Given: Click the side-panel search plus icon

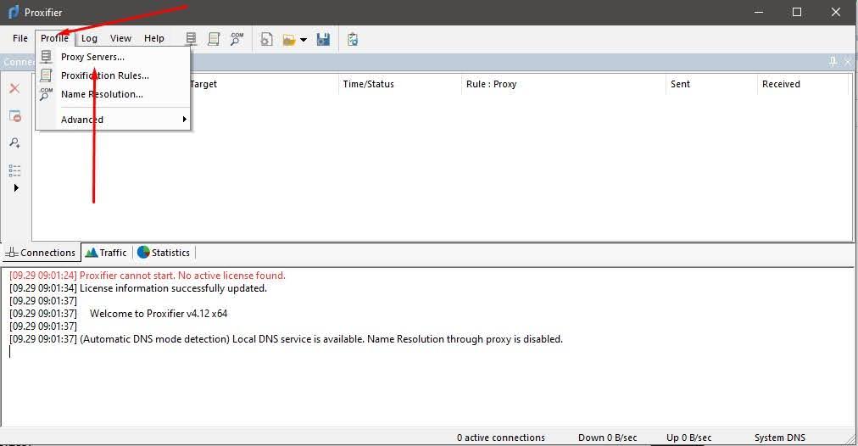Looking at the screenshot, I should tap(14, 142).
